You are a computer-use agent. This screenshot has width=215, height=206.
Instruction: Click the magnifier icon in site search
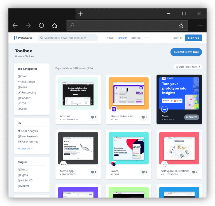(x=41, y=38)
